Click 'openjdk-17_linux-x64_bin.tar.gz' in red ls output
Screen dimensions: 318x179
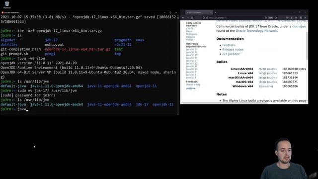78,49
